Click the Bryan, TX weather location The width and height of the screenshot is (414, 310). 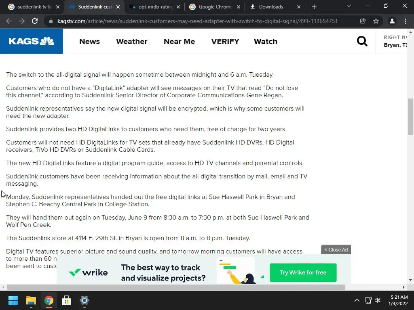(395, 45)
